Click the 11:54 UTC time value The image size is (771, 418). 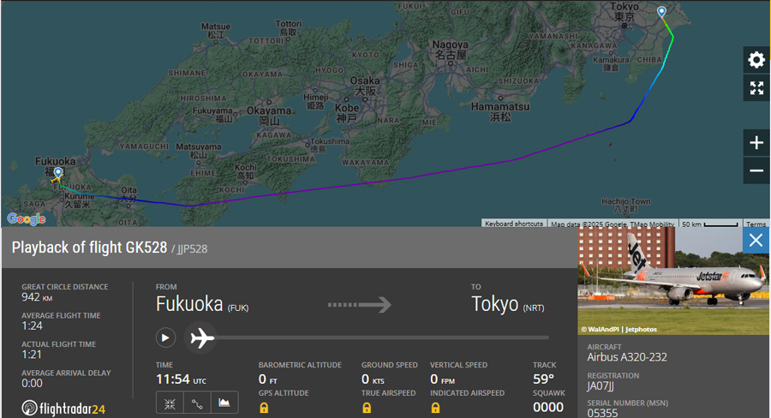(181, 379)
